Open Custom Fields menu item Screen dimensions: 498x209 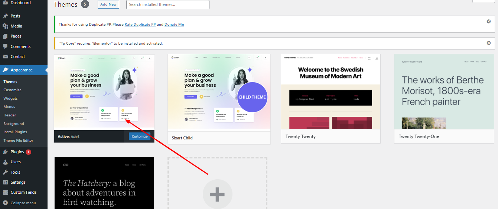point(23,192)
